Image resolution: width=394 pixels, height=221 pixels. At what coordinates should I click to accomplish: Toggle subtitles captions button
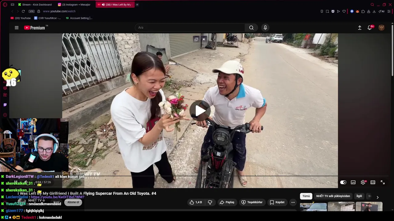[x=353, y=182]
